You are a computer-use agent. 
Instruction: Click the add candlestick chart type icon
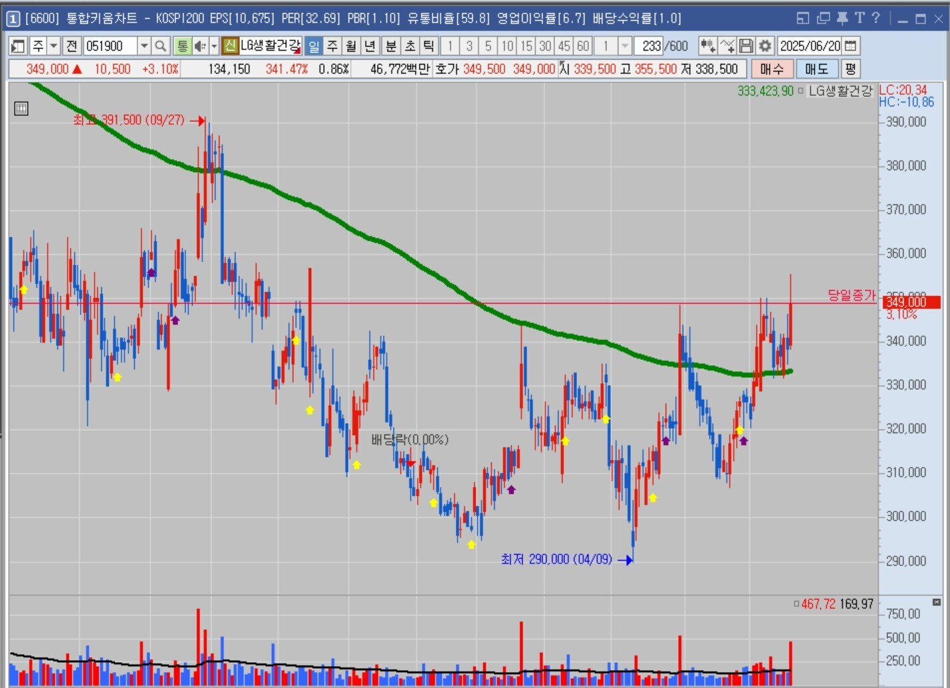pos(707,46)
